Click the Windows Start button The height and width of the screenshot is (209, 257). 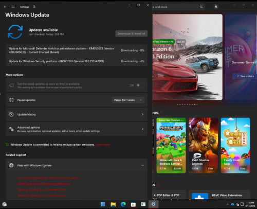pos(103,204)
